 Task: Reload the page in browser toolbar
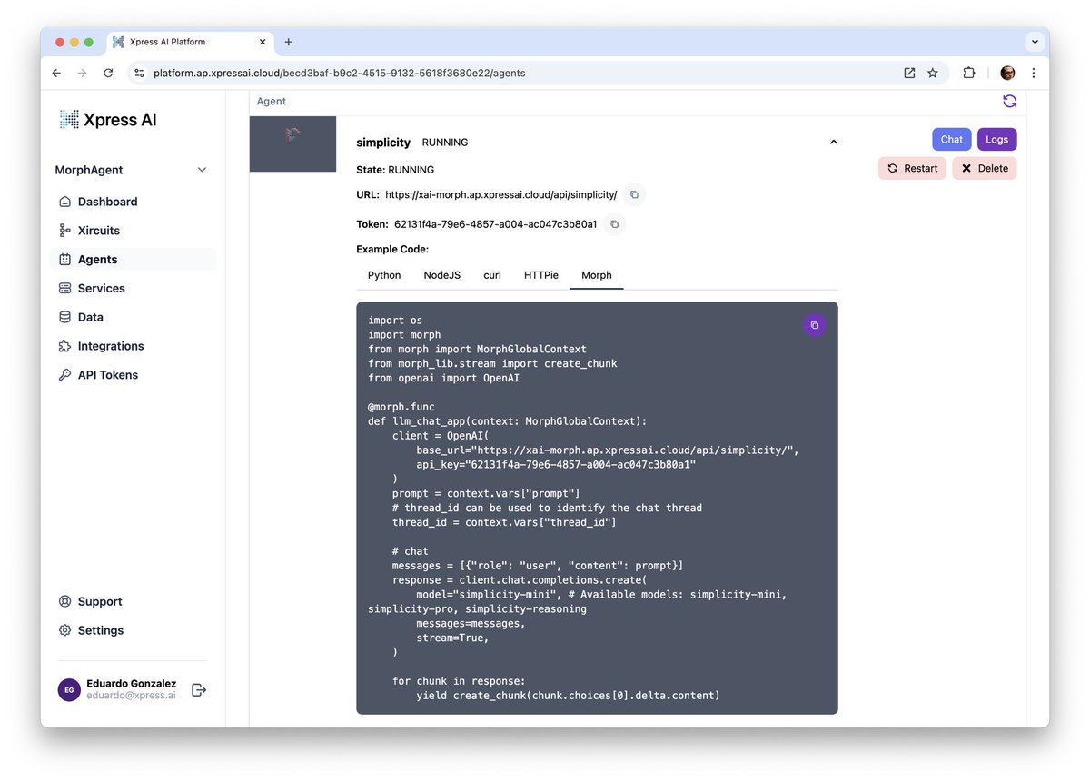pos(108,73)
